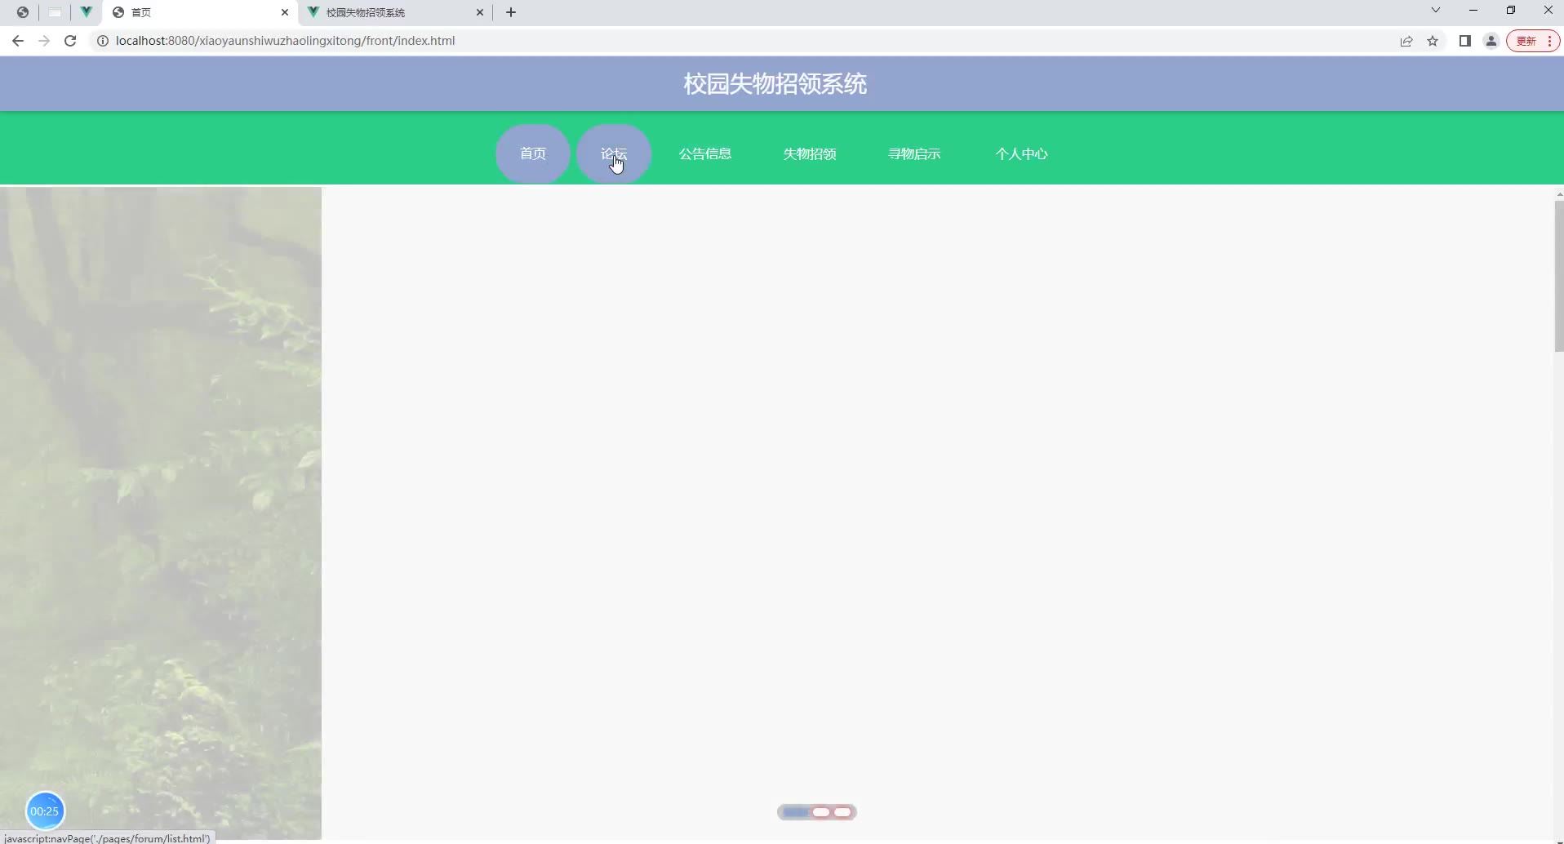Open the Chrome profile avatar

[x=1491, y=41]
